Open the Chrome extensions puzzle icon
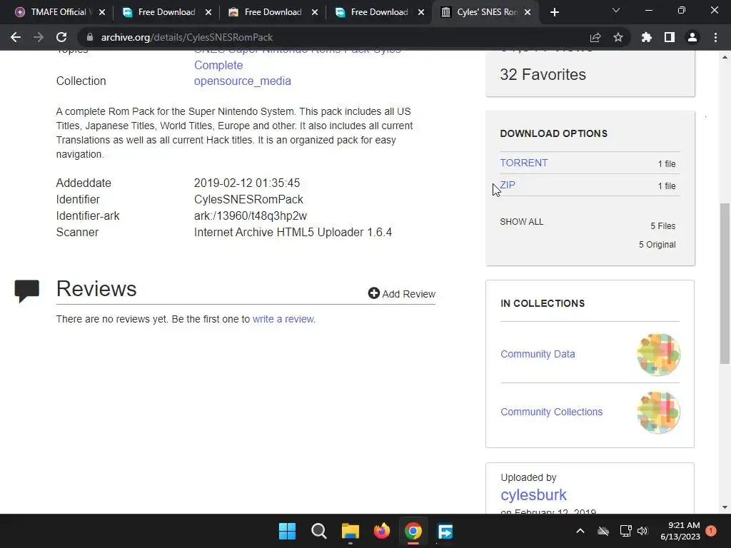This screenshot has height=548, width=731. pyautogui.click(x=647, y=37)
